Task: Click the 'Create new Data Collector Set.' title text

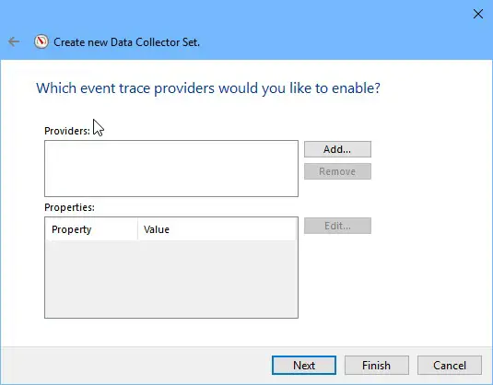Action: coord(126,42)
